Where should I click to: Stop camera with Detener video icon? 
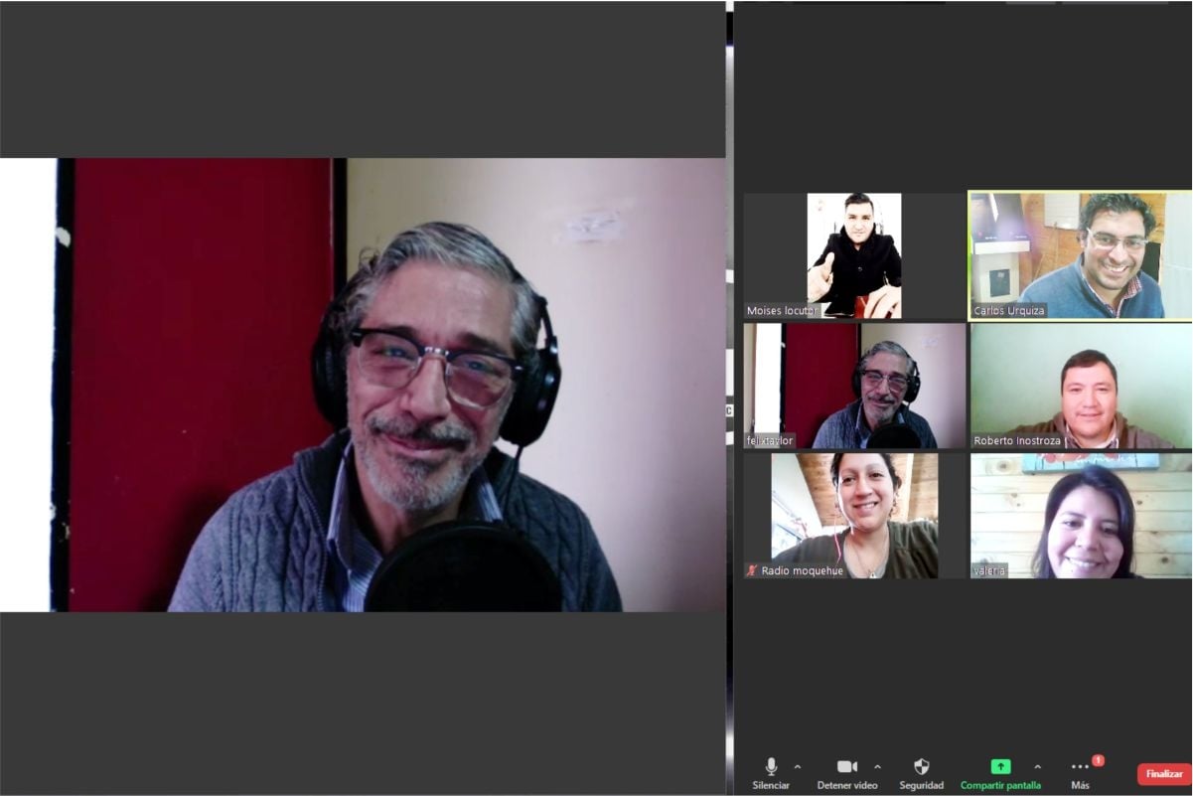coord(847,766)
